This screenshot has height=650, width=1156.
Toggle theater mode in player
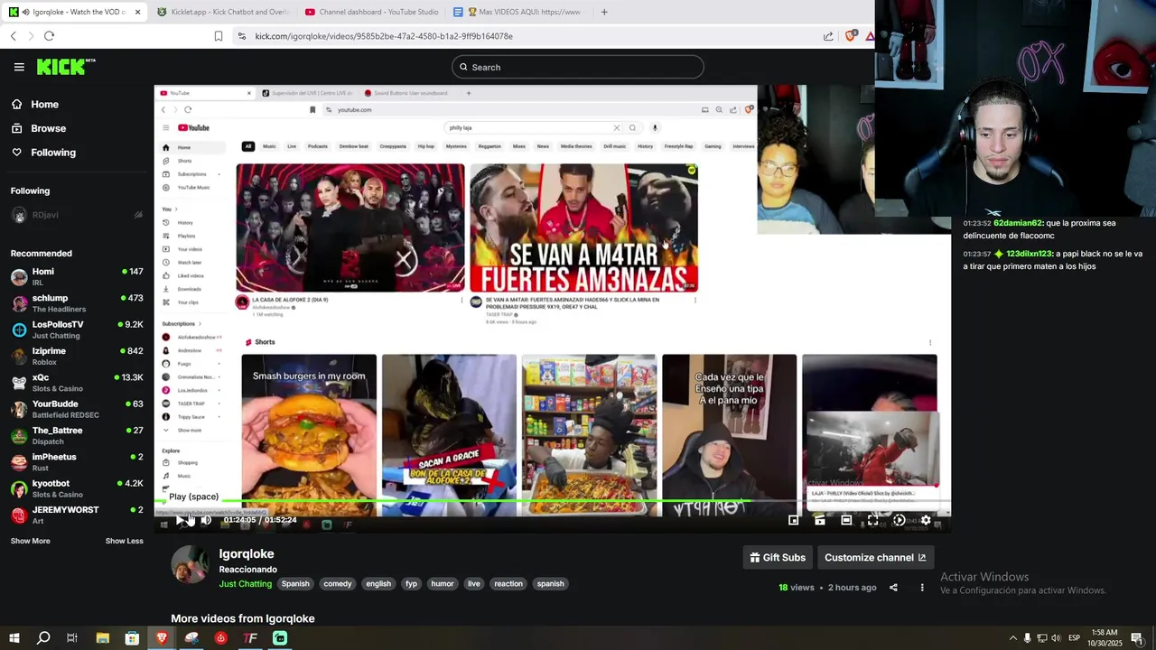point(846,520)
